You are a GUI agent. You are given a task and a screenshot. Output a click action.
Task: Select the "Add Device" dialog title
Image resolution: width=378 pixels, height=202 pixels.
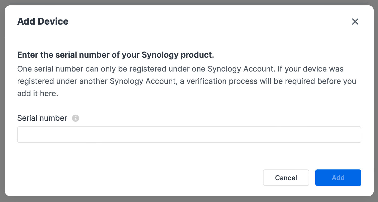click(x=43, y=21)
